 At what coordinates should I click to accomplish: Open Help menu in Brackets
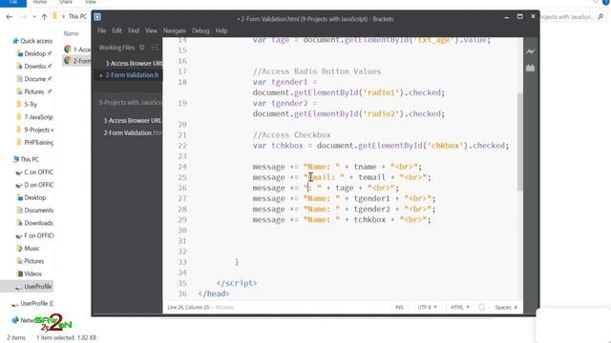[x=221, y=30]
